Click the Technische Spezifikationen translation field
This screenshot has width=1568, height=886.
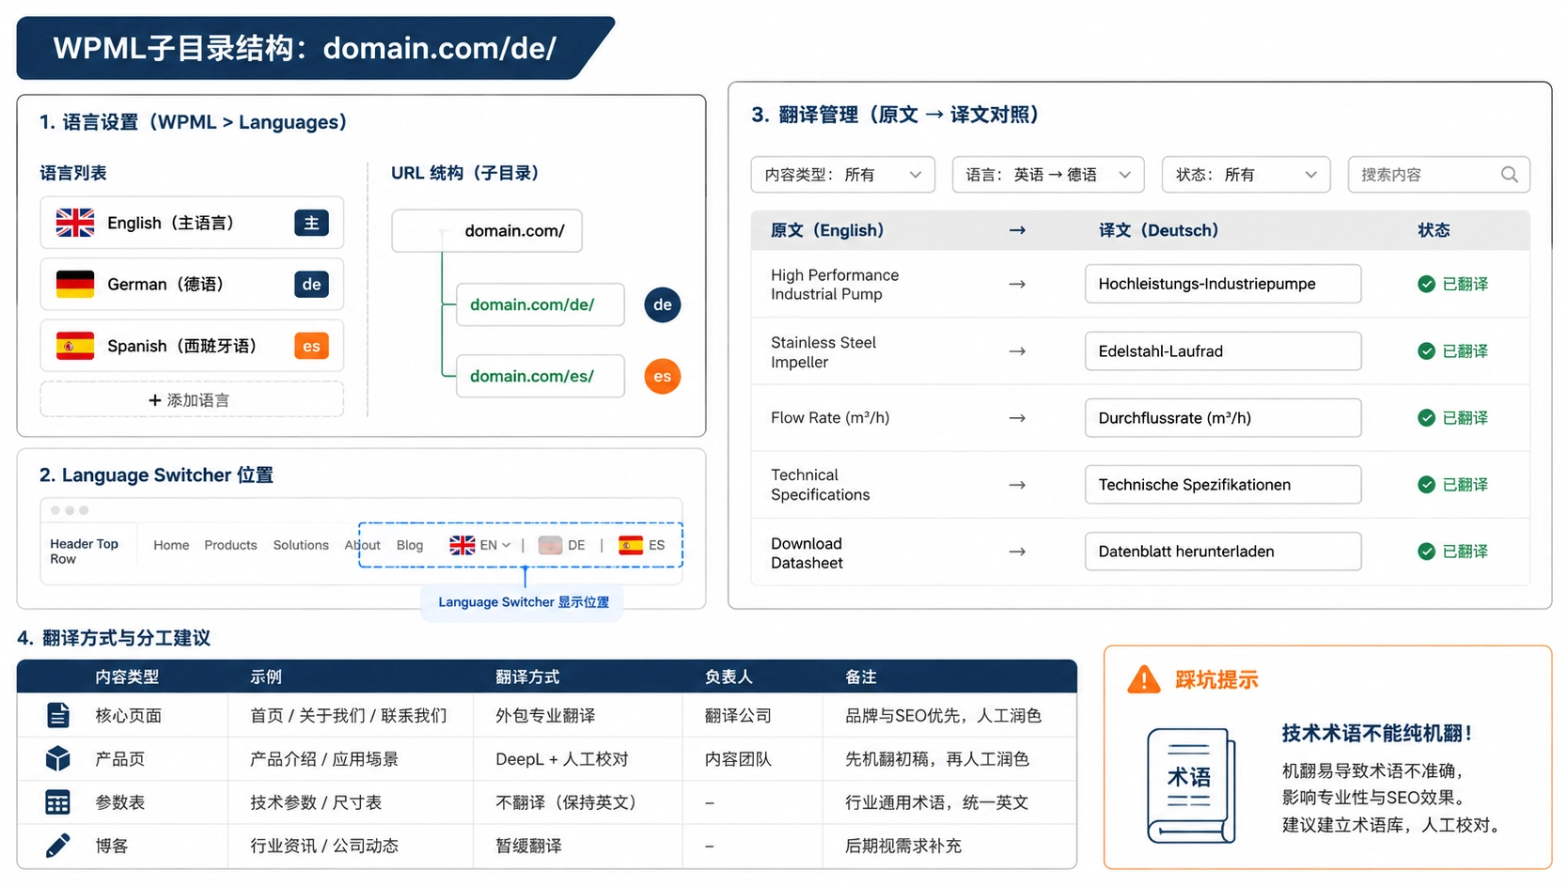(1223, 485)
